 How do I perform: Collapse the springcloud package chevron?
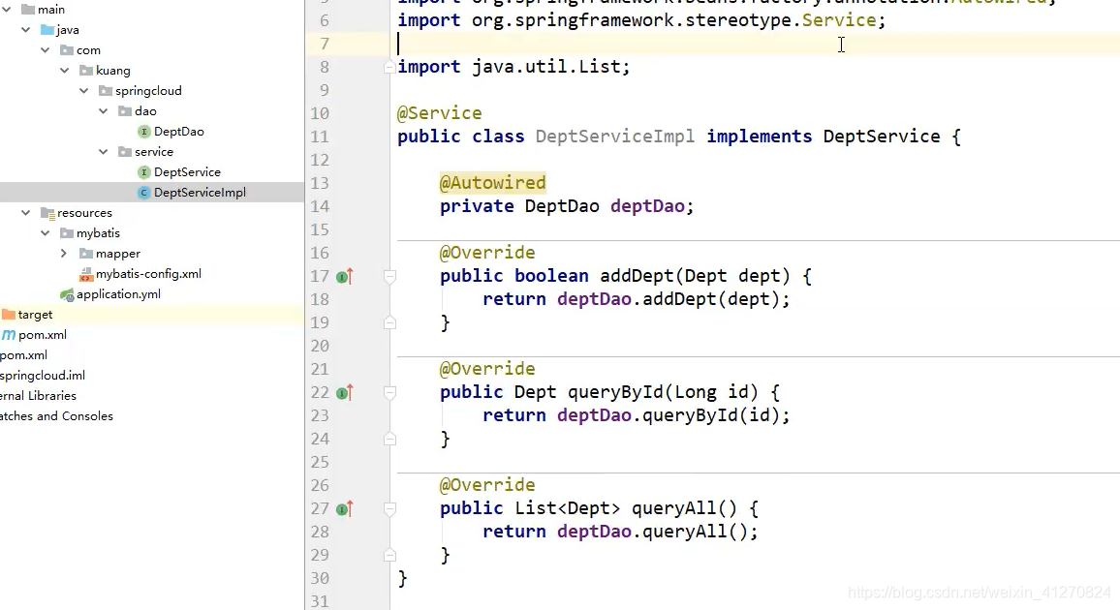[x=83, y=91]
